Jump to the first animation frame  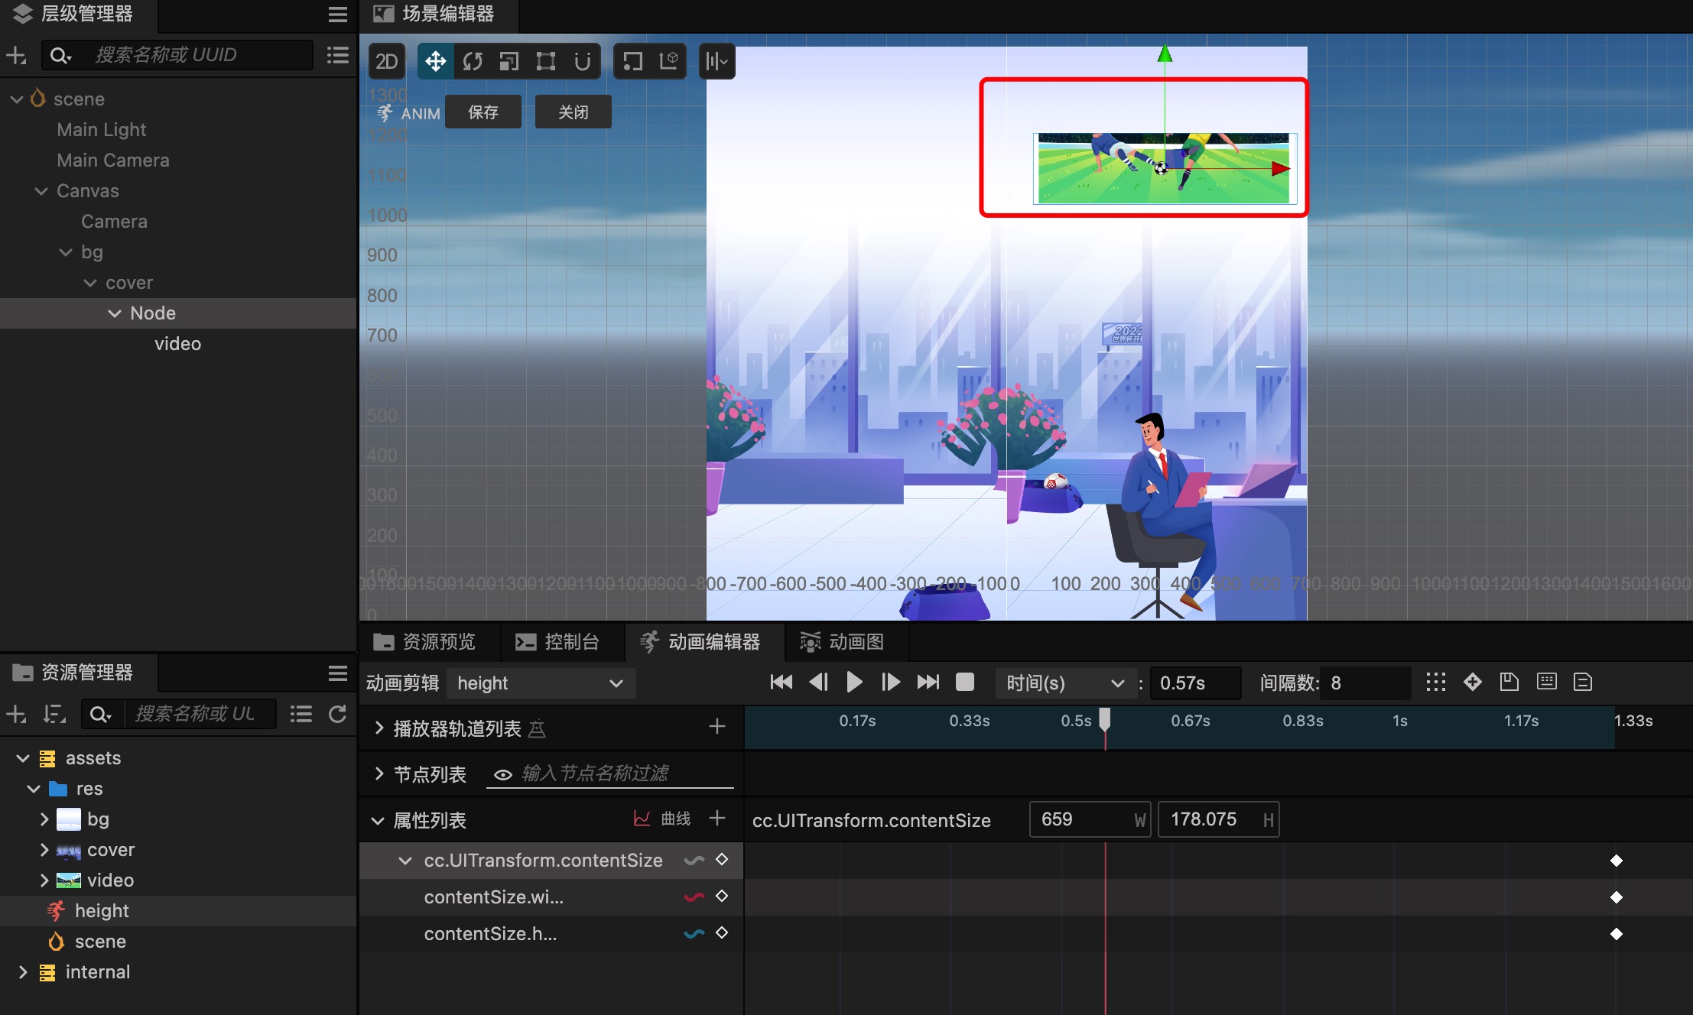click(781, 682)
